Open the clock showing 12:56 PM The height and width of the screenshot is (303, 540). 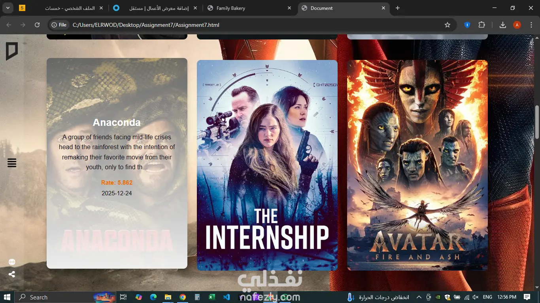click(x=507, y=297)
